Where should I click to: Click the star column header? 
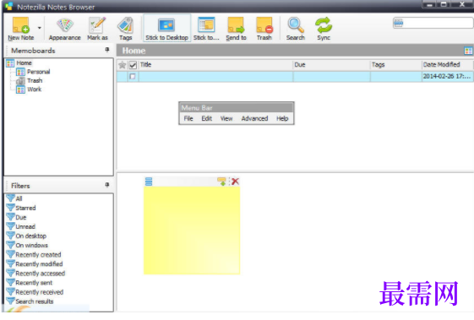[123, 65]
